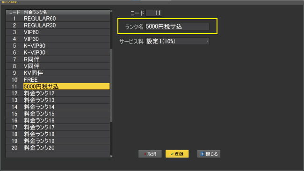Click the list scrollbar down arrow
This screenshot has width=304, height=171.
[x=111, y=156]
